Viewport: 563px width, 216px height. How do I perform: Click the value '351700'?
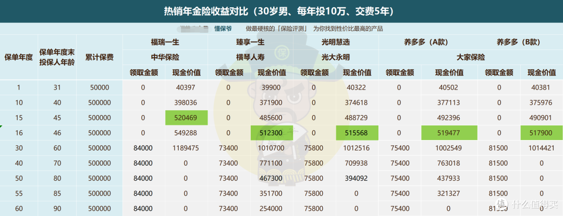tap(272, 194)
